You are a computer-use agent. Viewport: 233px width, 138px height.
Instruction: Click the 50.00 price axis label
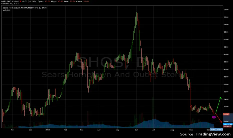[x=226, y=40]
